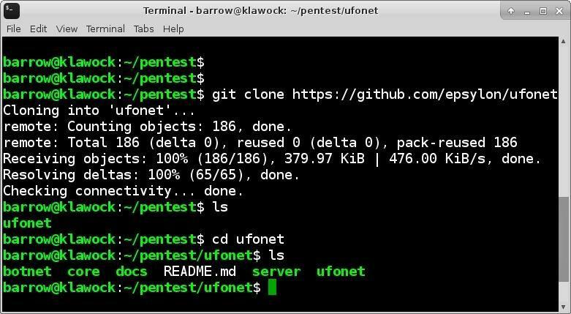Click README.md in the ls output
Image resolution: width=571 pixels, height=314 pixels.
200,272
